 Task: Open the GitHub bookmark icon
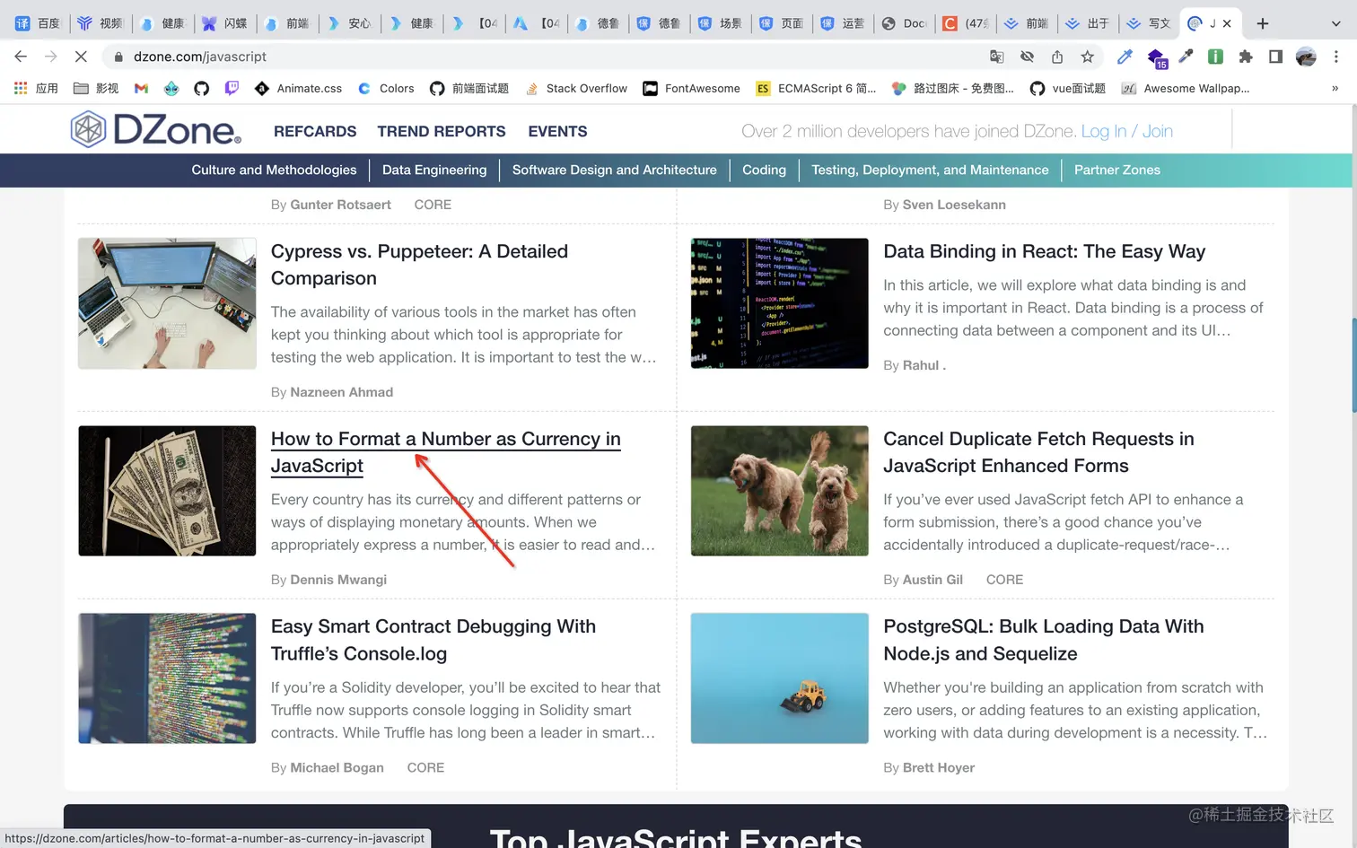(x=201, y=88)
